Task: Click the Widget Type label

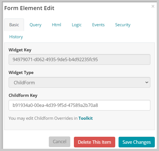Action: pos(21,73)
